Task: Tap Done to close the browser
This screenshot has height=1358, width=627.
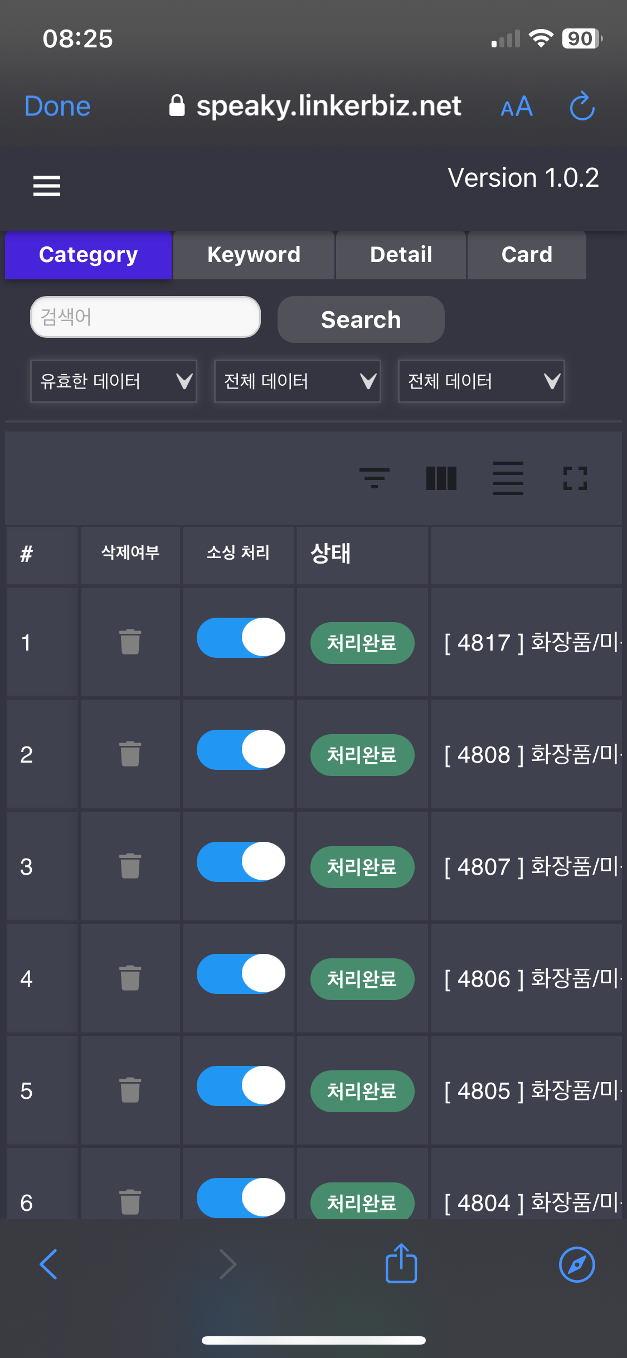Action: tap(57, 106)
